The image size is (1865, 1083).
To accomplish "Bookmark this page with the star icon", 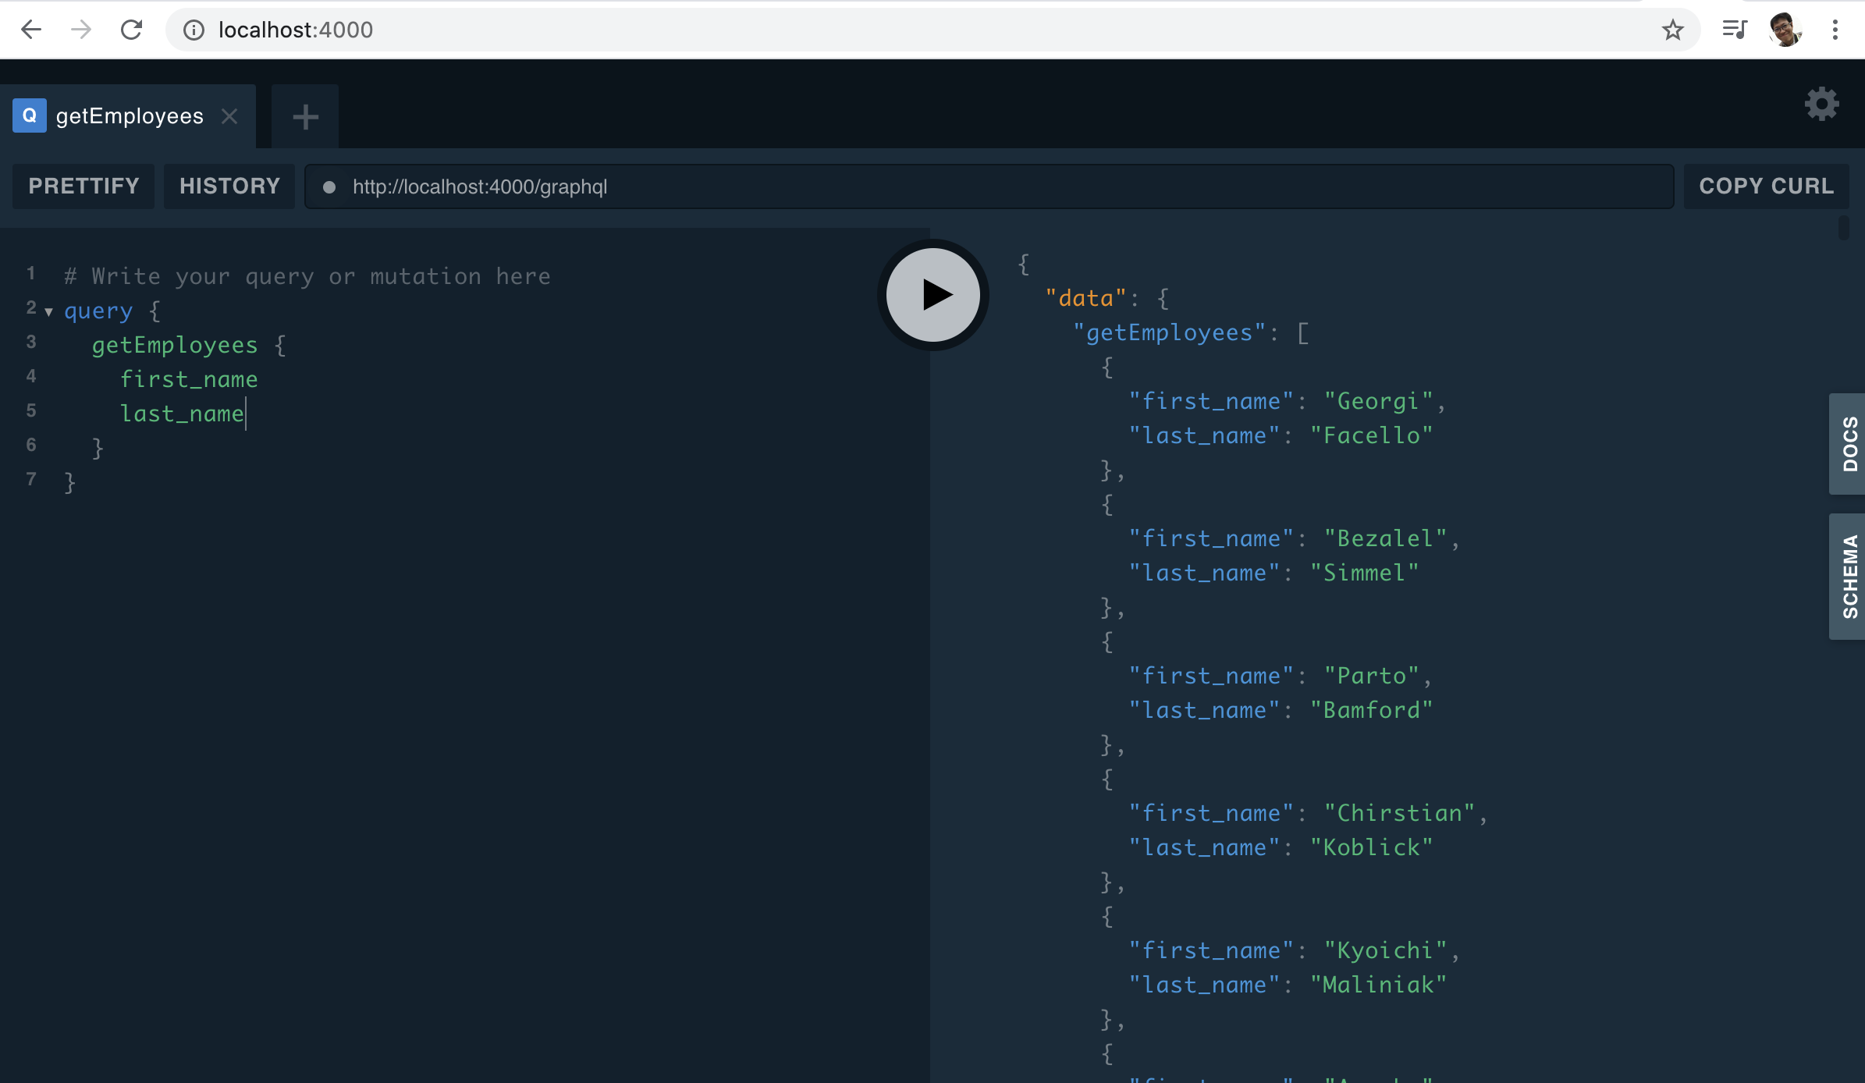I will 1672,30.
